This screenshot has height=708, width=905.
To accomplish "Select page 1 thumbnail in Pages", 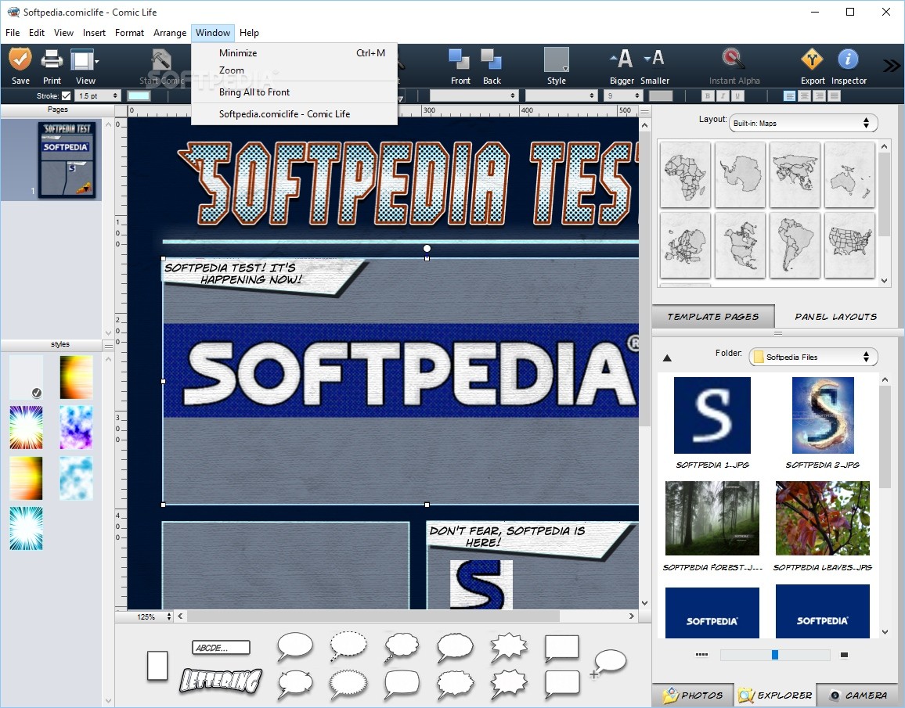I will click(67, 160).
